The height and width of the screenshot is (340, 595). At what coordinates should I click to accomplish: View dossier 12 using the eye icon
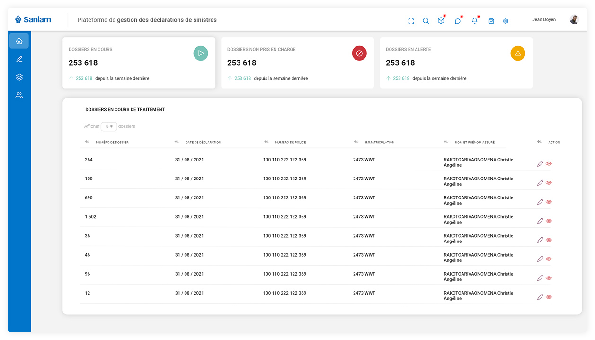coord(549,297)
